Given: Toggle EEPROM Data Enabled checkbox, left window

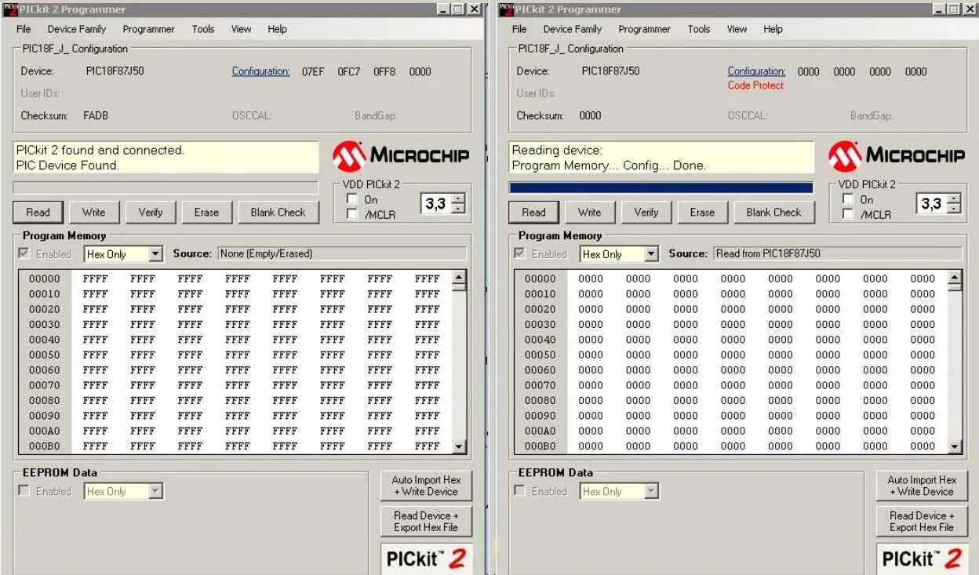Looking at the screenshot, I should coord(24,490).
